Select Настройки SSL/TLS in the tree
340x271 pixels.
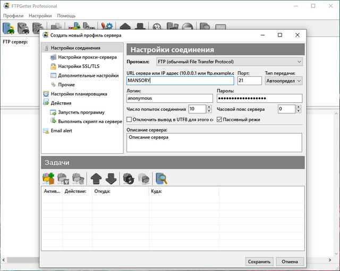[x=78, y=67]
